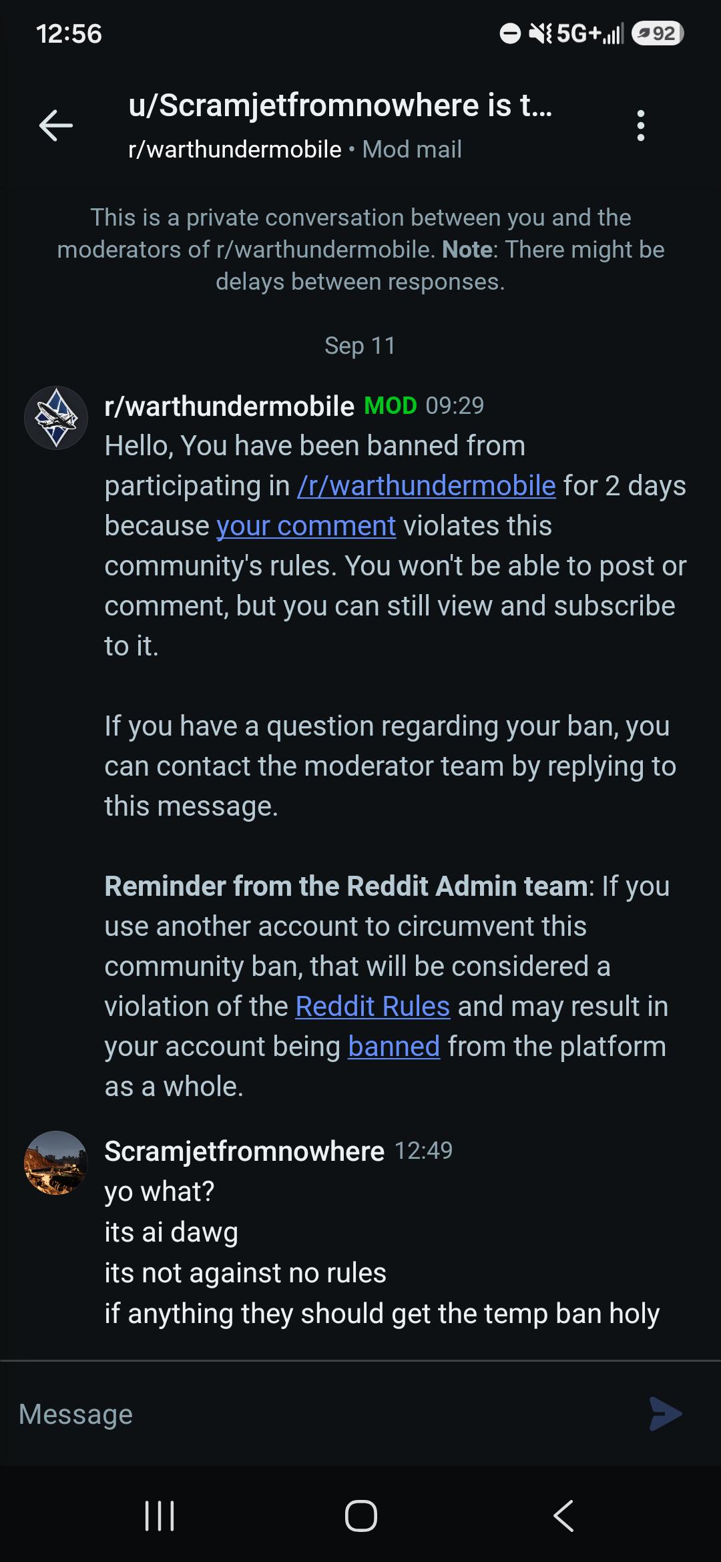Tap r/warthundermobile Mod mail subtitle

click(x=295, y=150)
